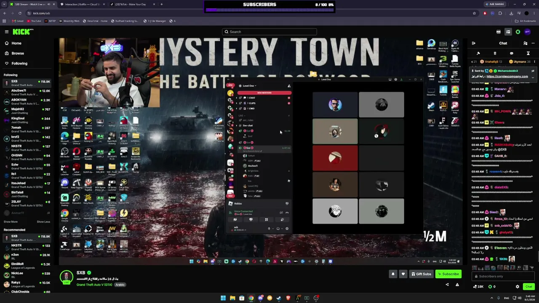Open browser downloads icon
Screen dimensions: 539x303
pyautogui.click(x=511, y=13)
